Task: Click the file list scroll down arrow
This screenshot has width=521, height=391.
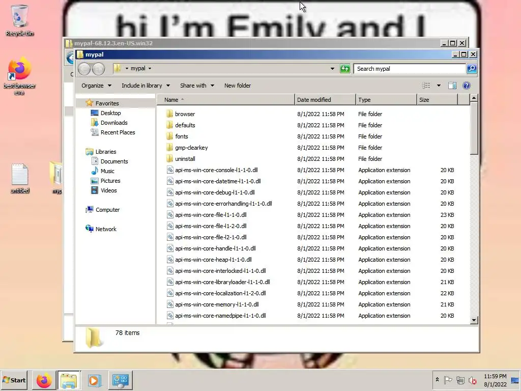Action: pos(474,320)
